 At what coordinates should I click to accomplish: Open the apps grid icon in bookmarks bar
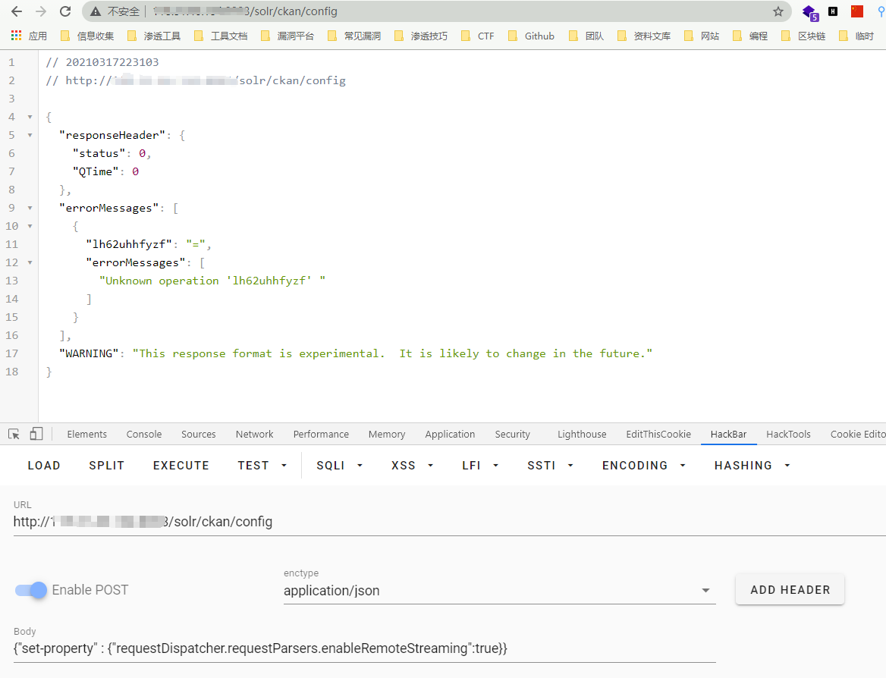pos(16,36)
